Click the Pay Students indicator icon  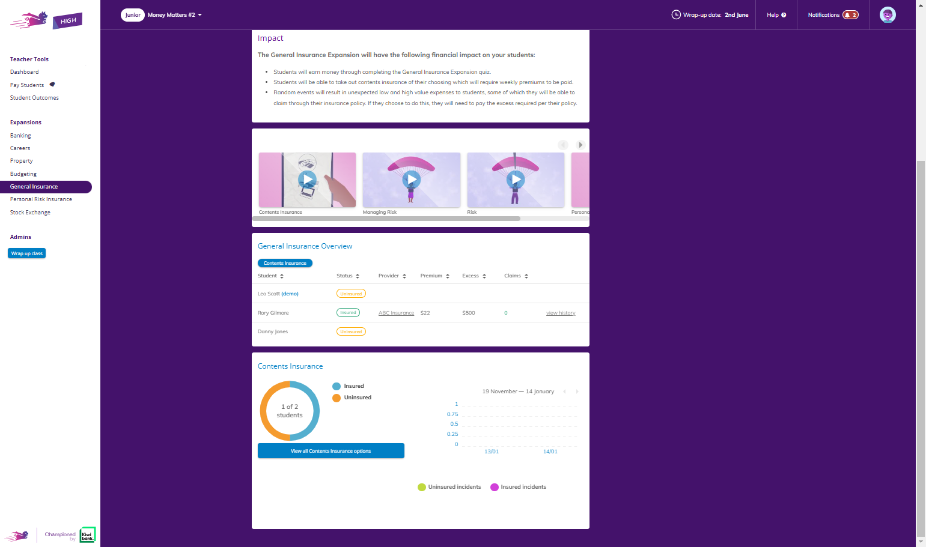tap(52, 84)
